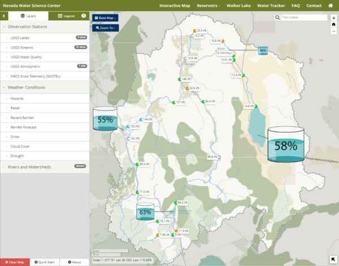The height and width of the screenshot is (266, 339).
Task: Open the FAQ page
Action: pos(295,6)
